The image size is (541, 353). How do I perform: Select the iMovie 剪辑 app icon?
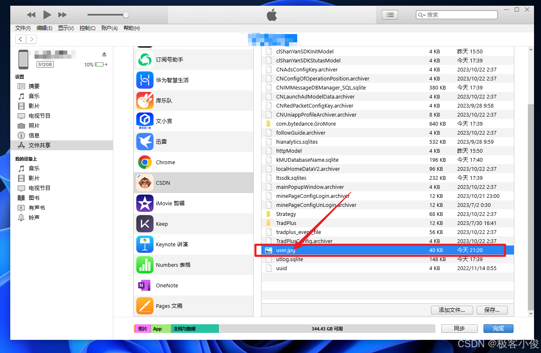coord(145,203)
